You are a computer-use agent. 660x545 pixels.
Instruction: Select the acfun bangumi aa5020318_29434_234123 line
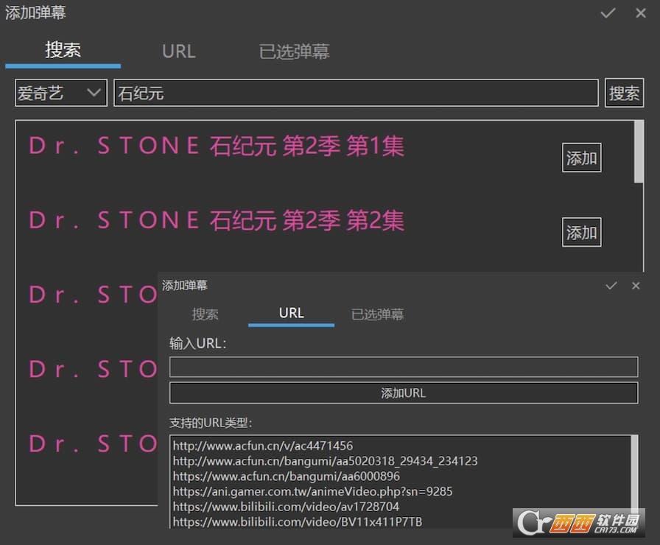coord(325,461)
